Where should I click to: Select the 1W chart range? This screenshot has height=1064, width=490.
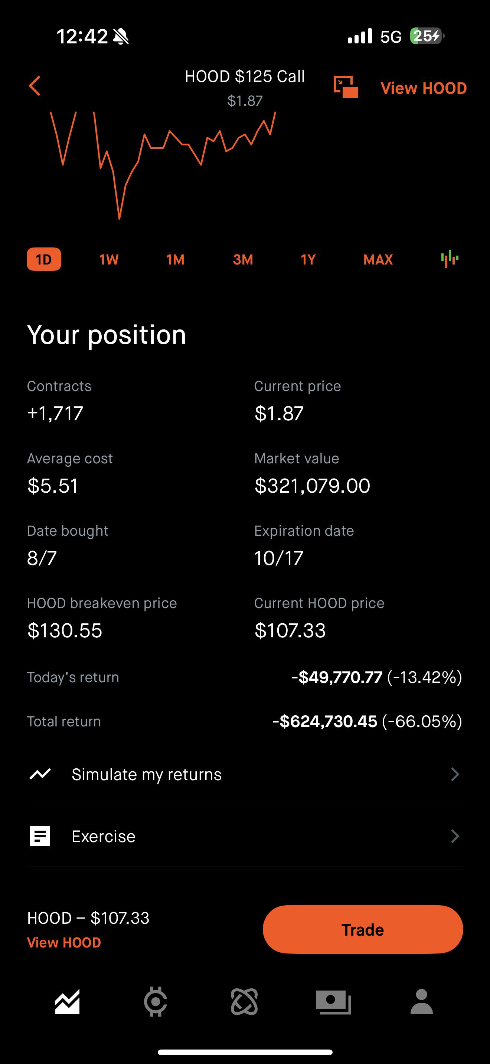pos(109,259)
